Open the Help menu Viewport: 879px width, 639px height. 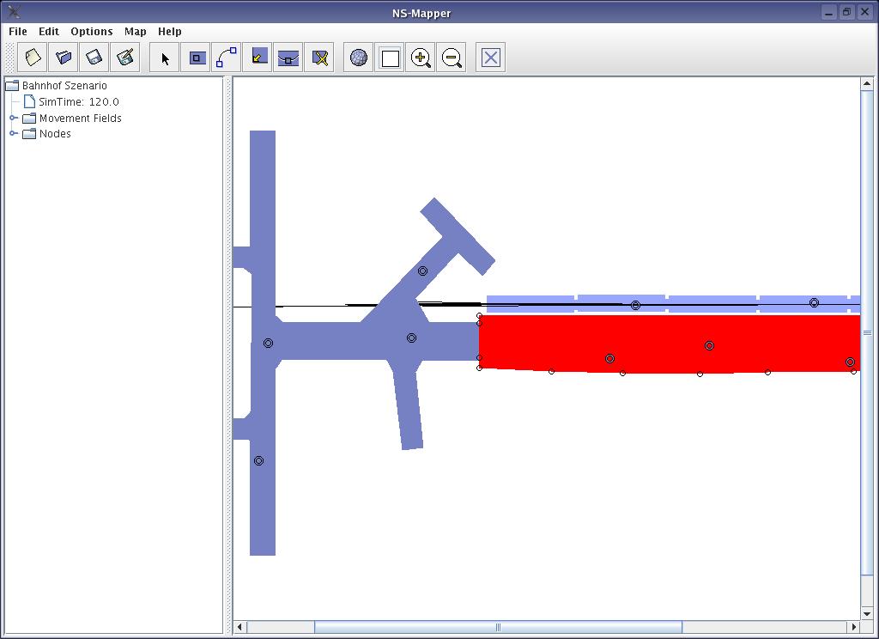coord(169,31)
